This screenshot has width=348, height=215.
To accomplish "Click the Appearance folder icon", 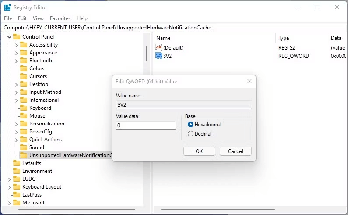I will click(24, 53).
